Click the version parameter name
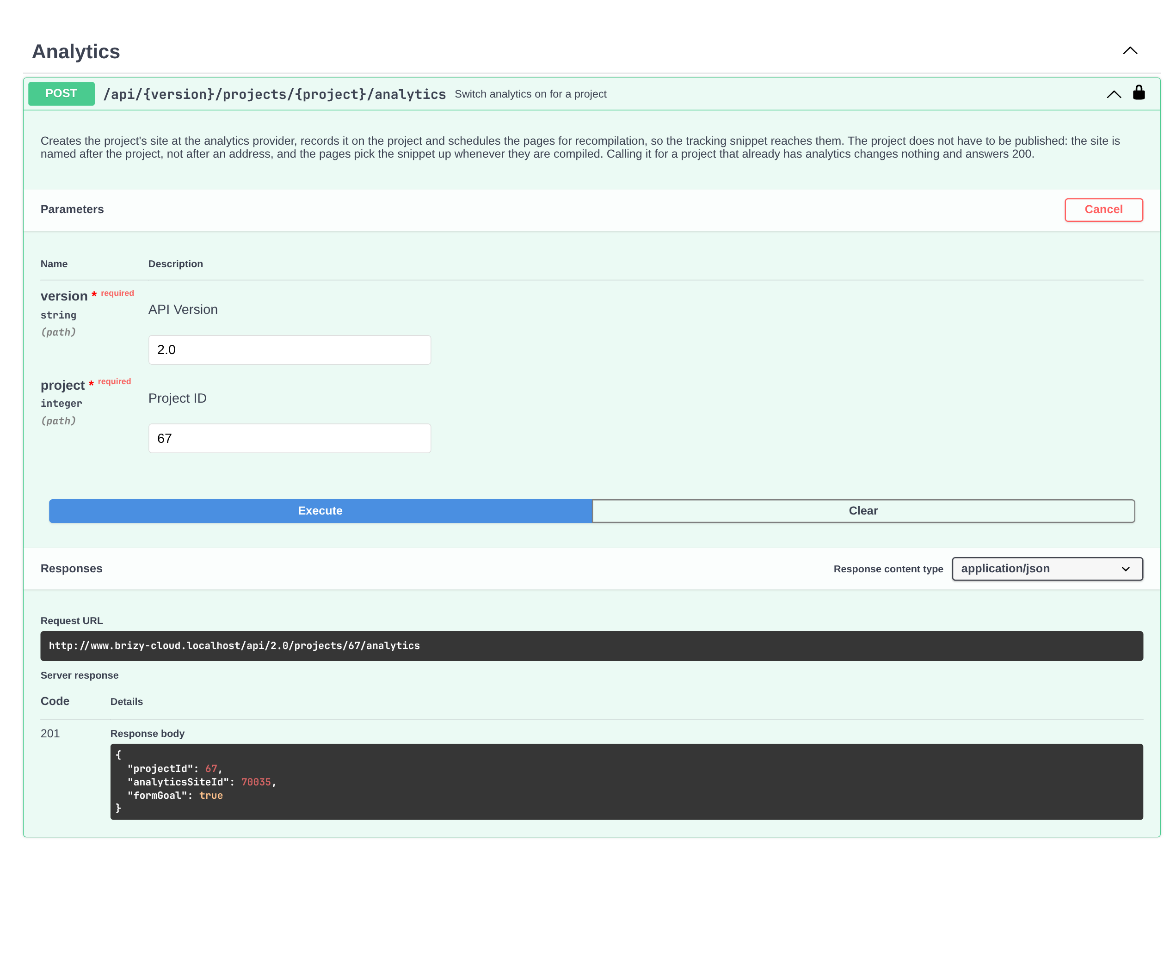This screenshot has width=1170, height=956. tap(64, 296)
